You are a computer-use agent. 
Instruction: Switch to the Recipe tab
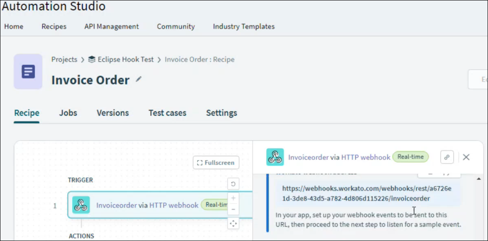[27, 113]
